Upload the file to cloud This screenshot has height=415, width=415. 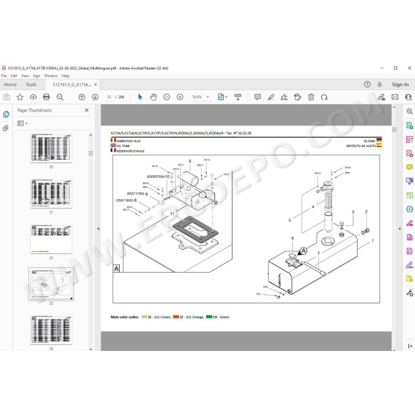(x=33, y=97)
